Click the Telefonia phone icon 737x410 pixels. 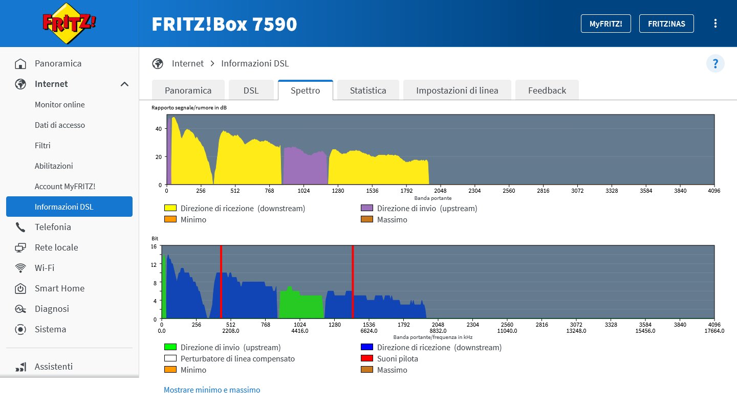click(x=20, y=227)
